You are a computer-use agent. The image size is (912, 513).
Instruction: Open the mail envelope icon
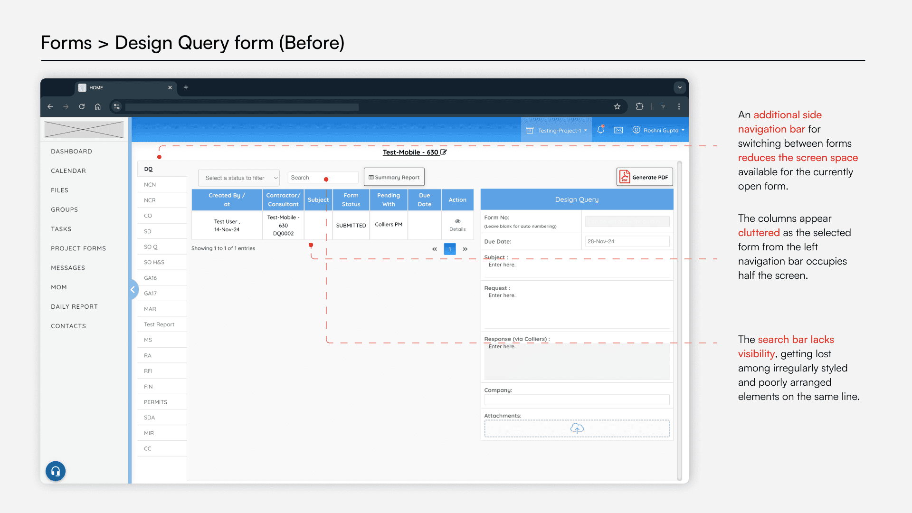click(618, 130)
